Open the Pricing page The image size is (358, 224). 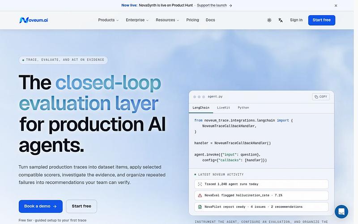coord(192,20)
